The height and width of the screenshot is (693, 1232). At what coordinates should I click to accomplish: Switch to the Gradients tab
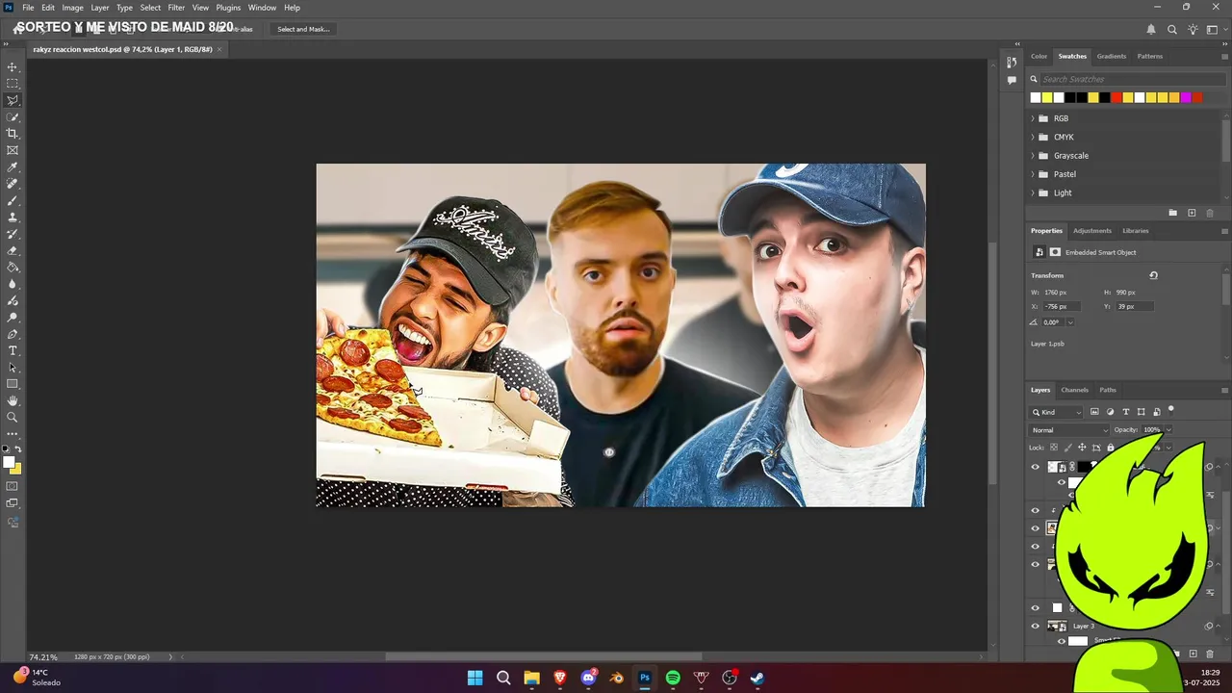[1111, 56]
